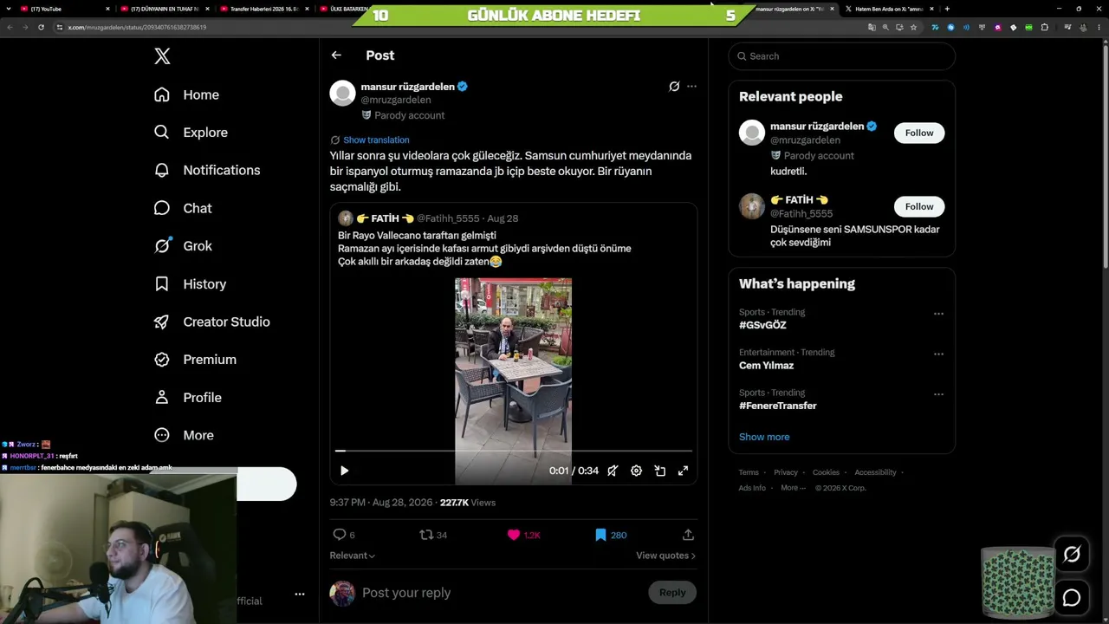Open the Terms footer link
The image size is (1109, 624).
tap(749, 472)
